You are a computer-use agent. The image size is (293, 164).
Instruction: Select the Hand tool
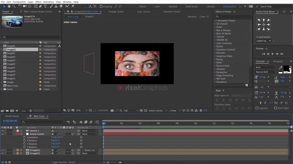pyautogui.click(x=9, y=6)
